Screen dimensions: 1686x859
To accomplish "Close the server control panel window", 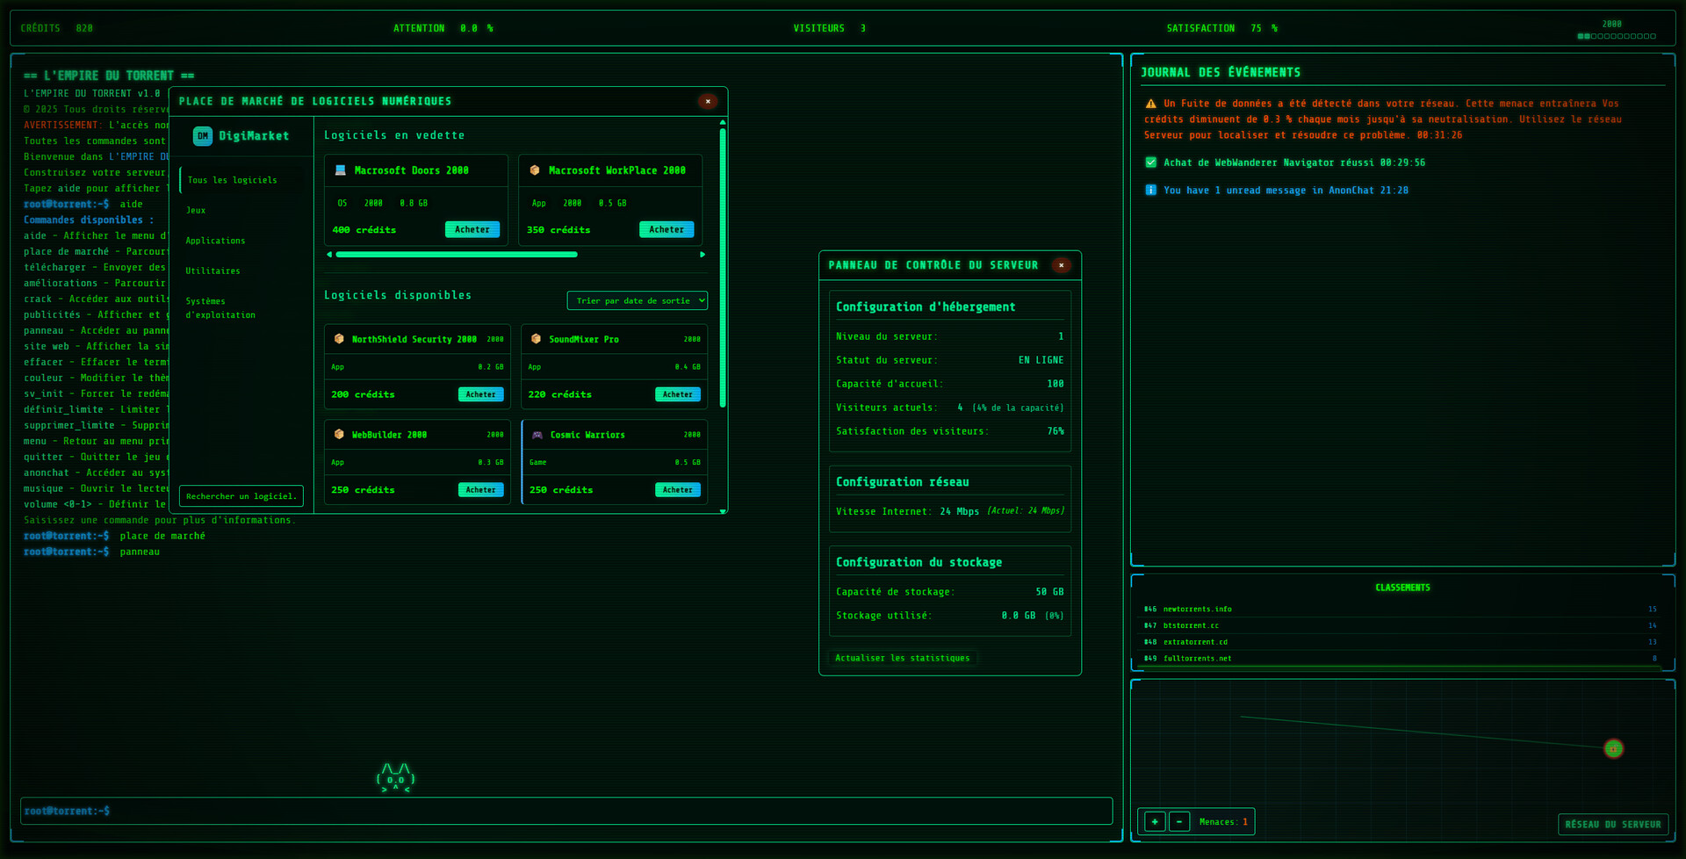I will [1061, 265].
